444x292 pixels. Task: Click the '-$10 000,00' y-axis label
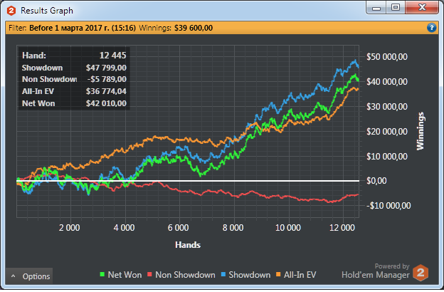point(388,206)
